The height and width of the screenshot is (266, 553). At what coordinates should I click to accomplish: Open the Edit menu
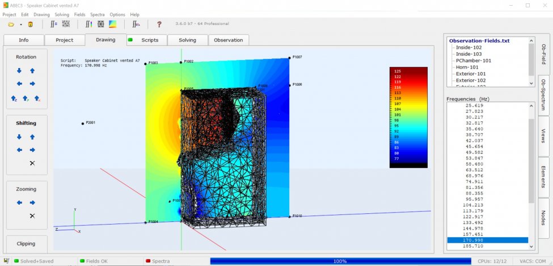(25, 15)
